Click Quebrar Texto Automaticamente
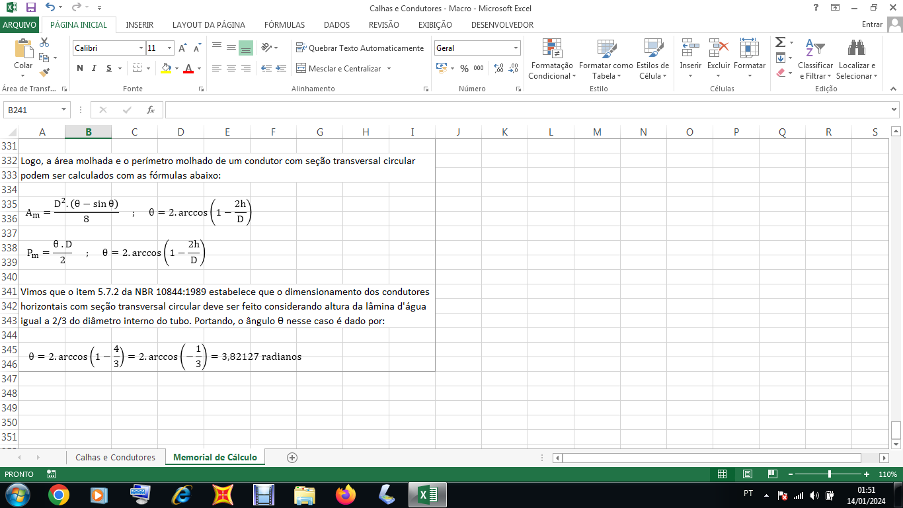Image resolution: width=903 pixels, height=508 pixels. click(x=360, y=48)
